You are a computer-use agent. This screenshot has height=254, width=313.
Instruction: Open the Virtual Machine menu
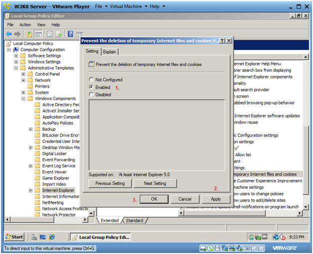tap(129, 6)
